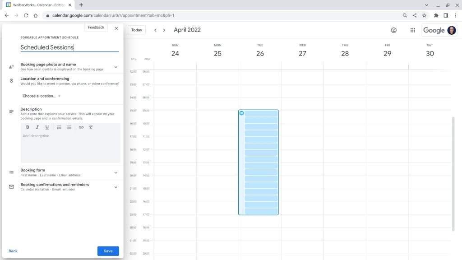The width and height of the screenshot is (462, 260).
Task: Jump to Today in the calendar
Action: (x=136, y=30)
